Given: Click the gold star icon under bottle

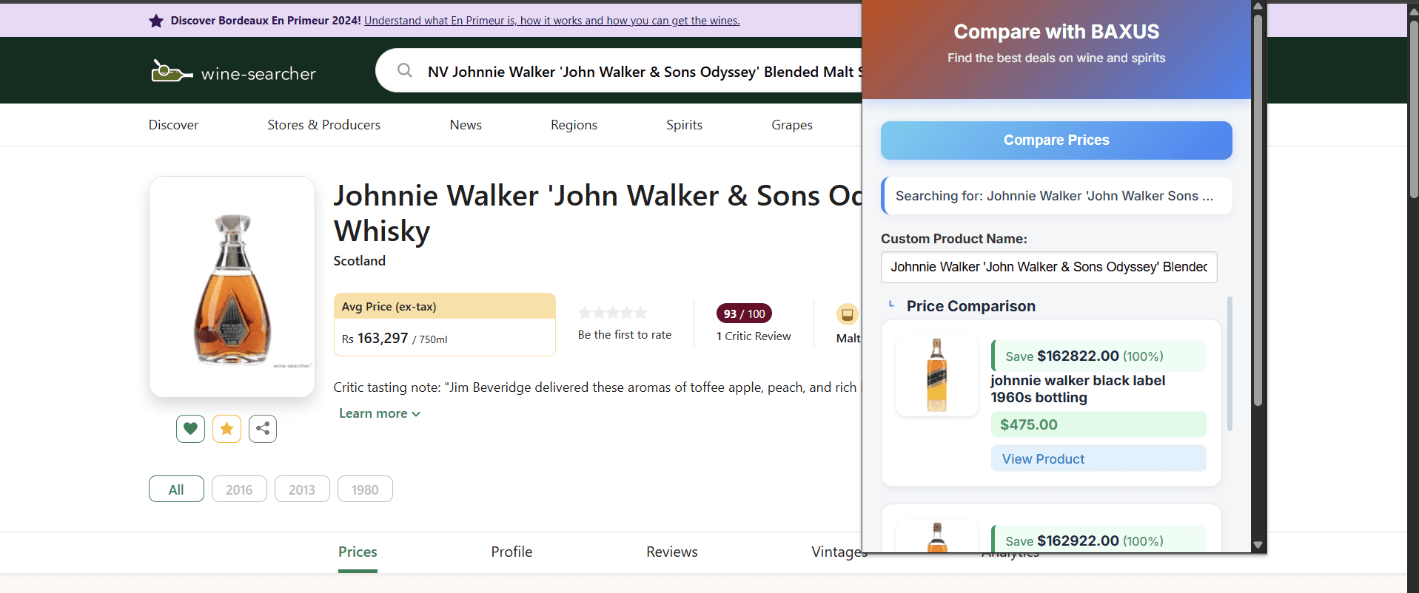Looking at the screenshot, I should tap(227, 429).
